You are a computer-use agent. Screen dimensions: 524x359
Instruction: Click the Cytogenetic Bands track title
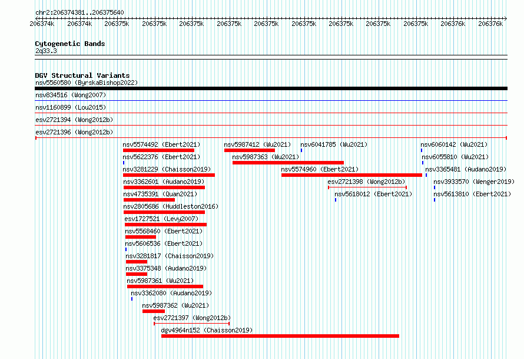(70, 44)
